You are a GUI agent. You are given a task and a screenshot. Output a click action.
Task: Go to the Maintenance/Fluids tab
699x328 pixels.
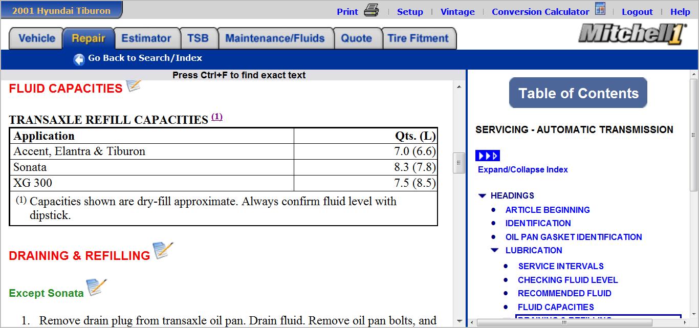[275, 38]
